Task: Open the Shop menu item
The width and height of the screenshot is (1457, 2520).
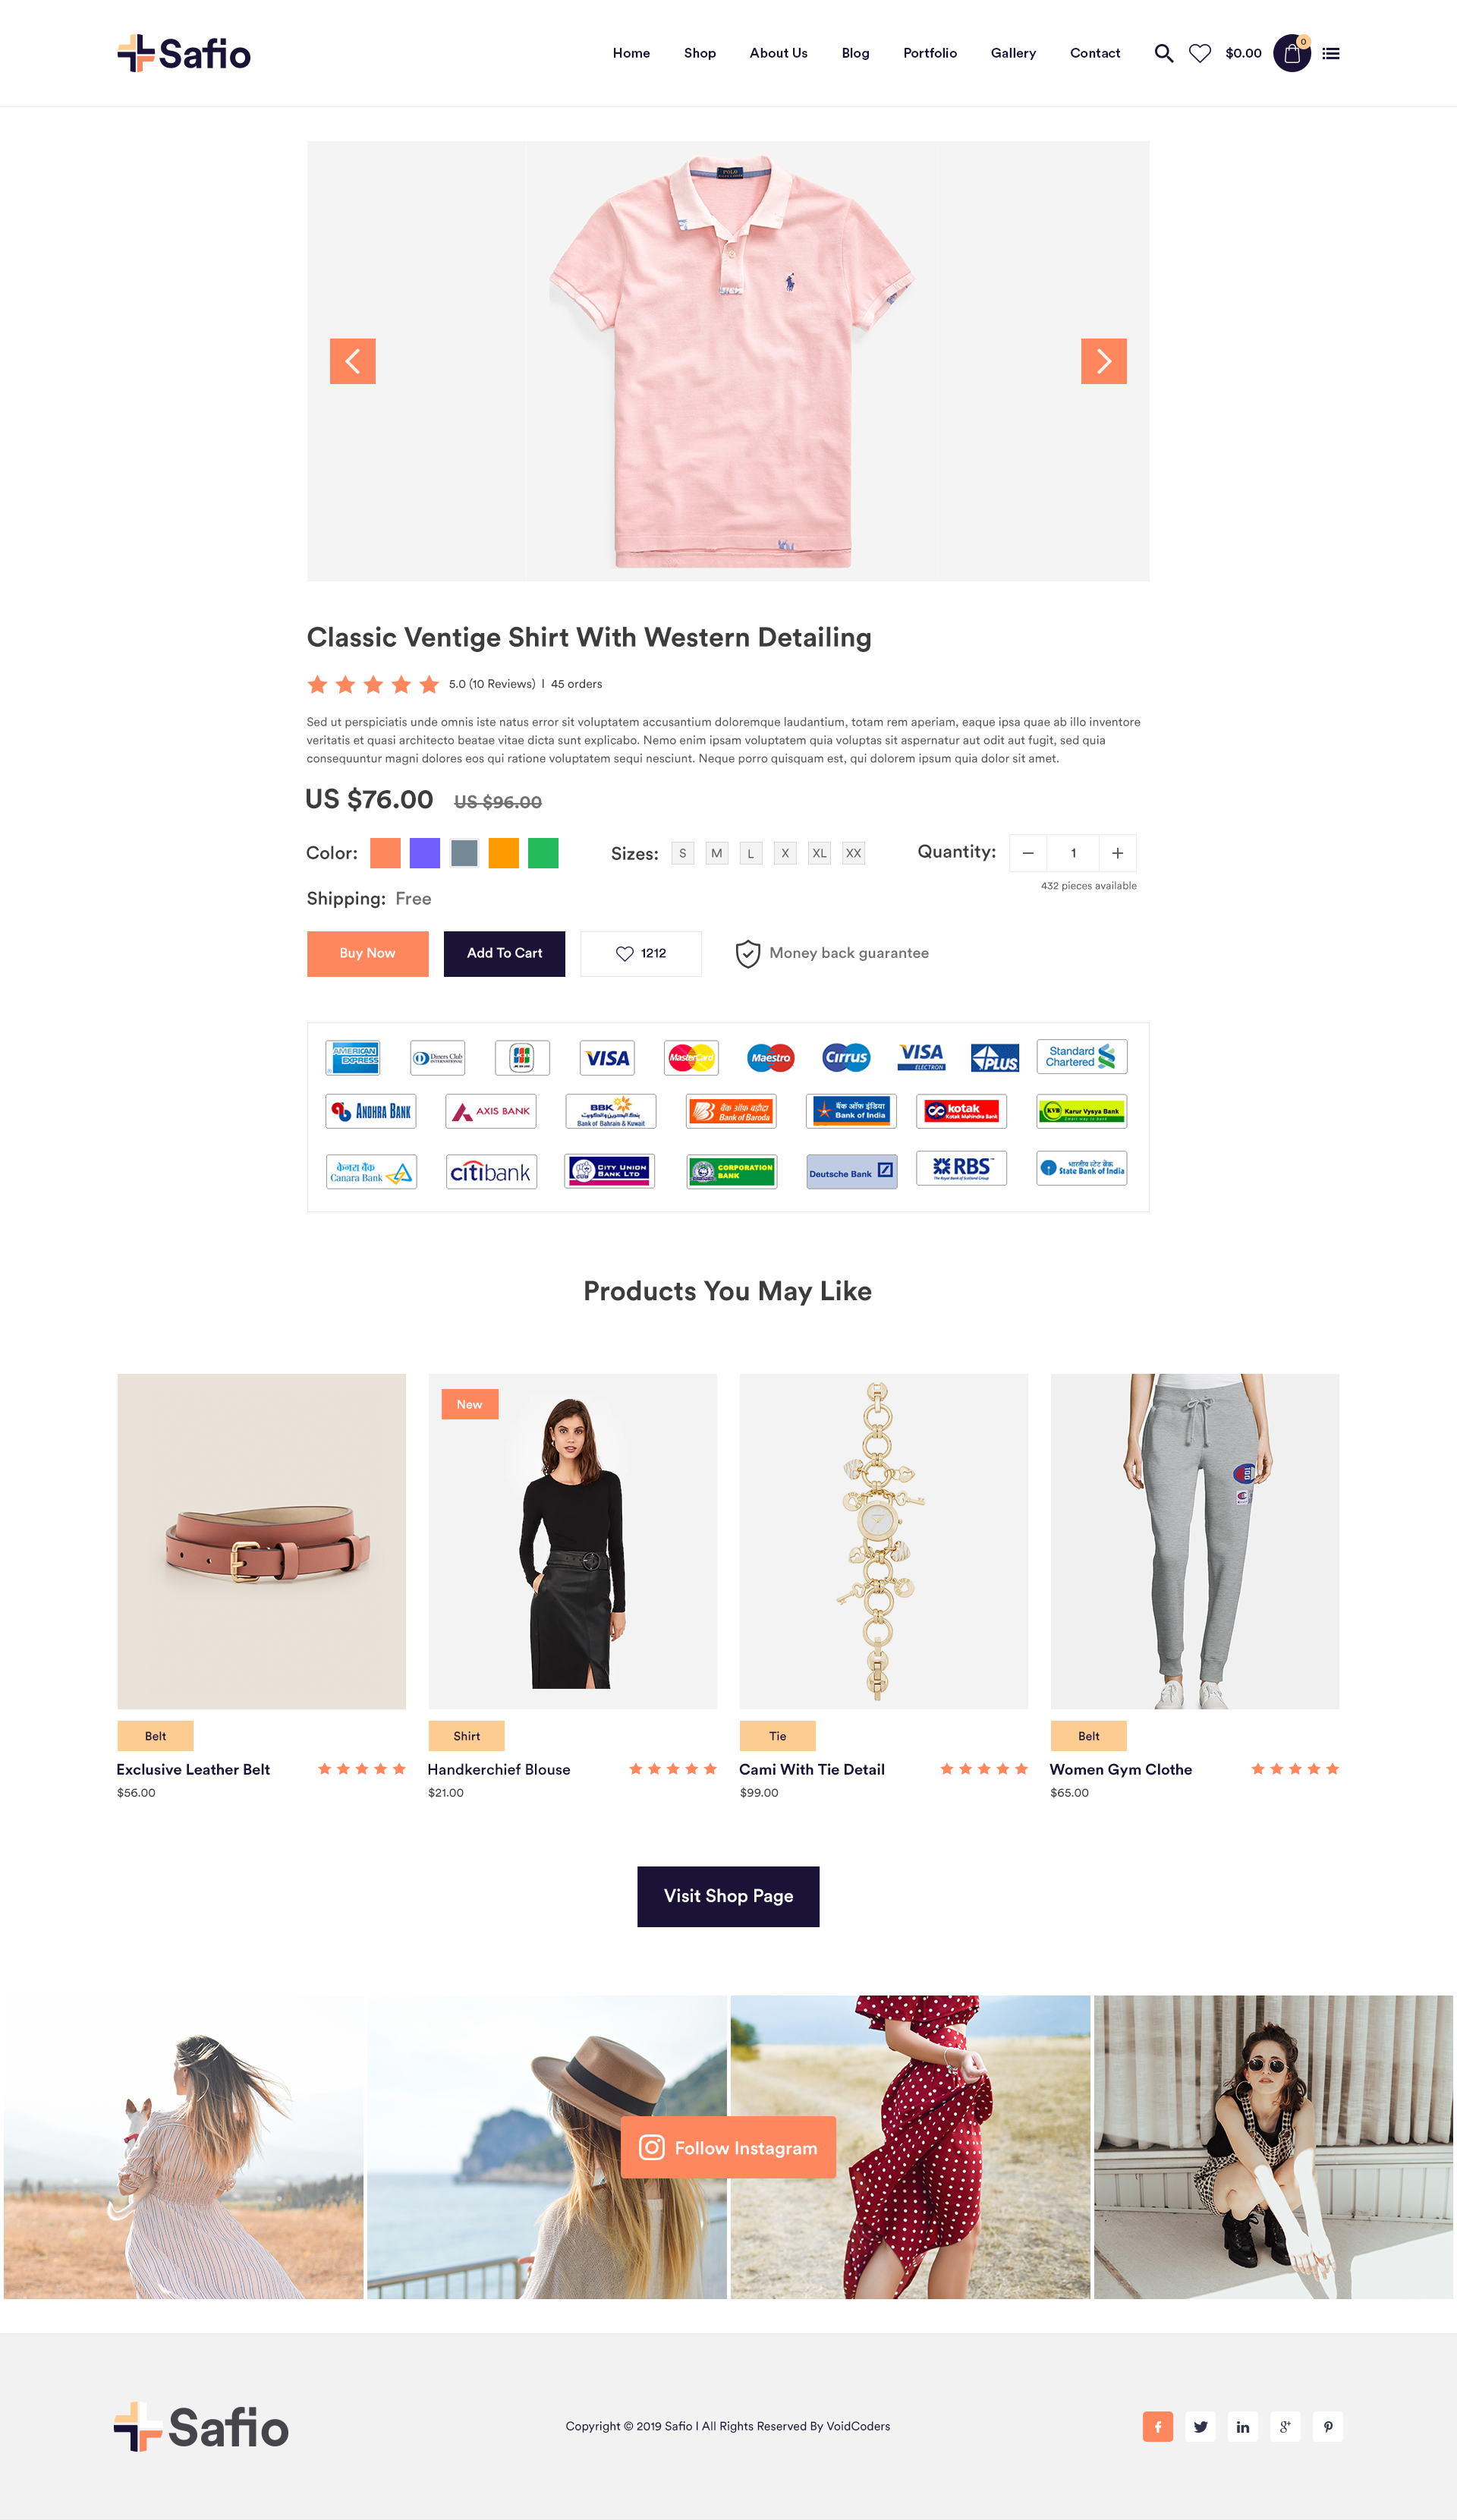Action: pos(699,53)
